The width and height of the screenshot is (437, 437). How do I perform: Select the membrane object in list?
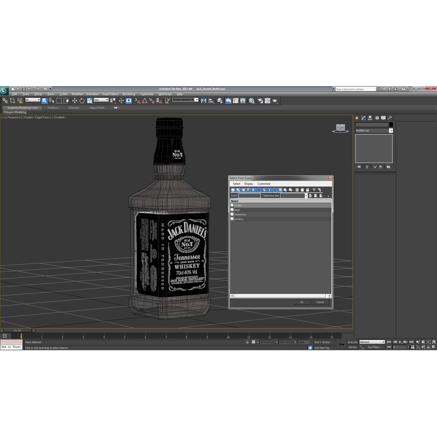[x=280, y=214]
